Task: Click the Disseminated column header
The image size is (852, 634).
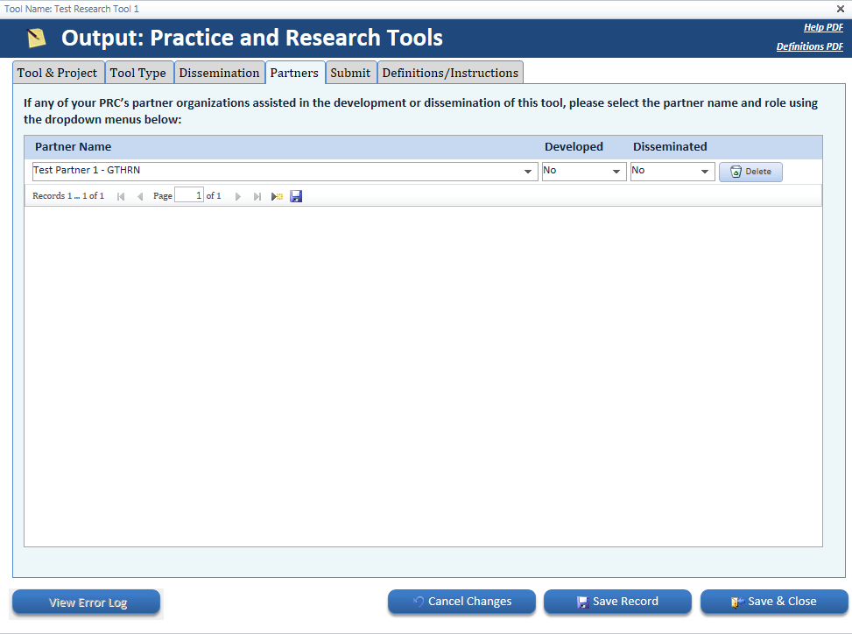Action: (x=670, y=147)
